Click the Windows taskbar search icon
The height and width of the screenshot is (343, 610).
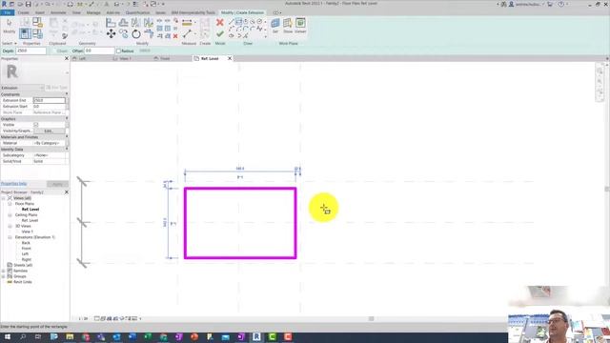click(23, 336)
